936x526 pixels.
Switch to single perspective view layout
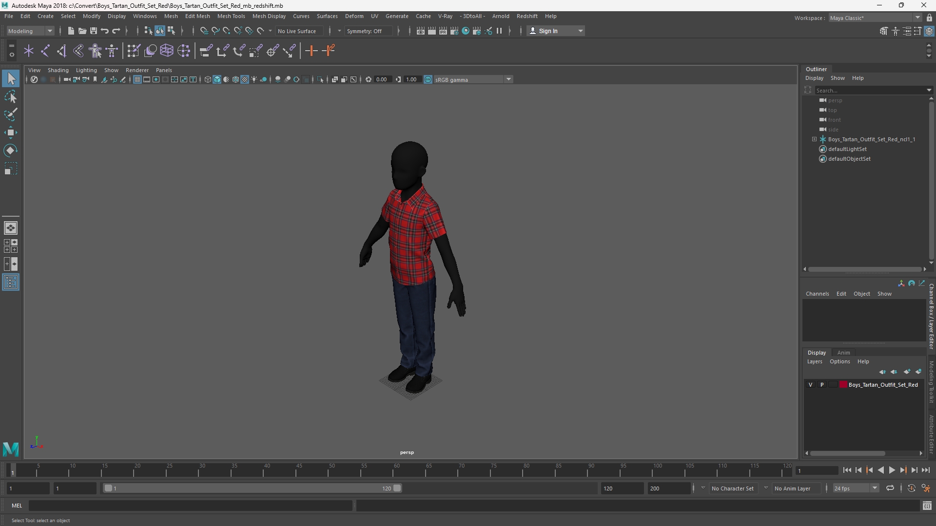click(x=11, y=228)
